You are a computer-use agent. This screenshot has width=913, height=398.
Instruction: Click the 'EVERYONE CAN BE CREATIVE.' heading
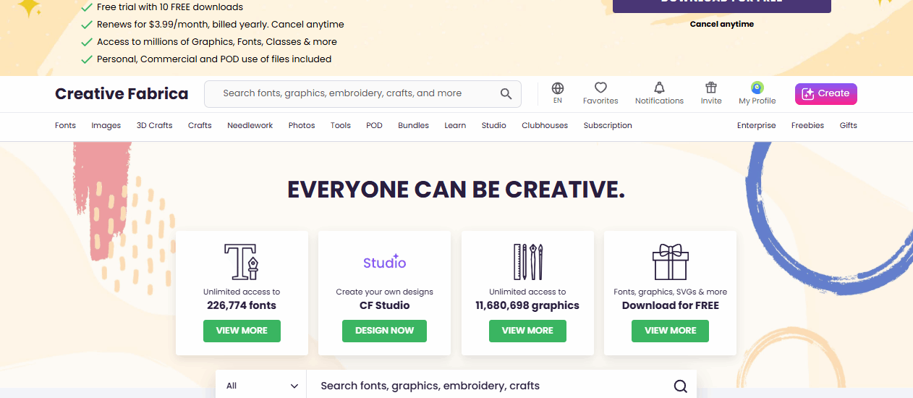coord(456,190)
